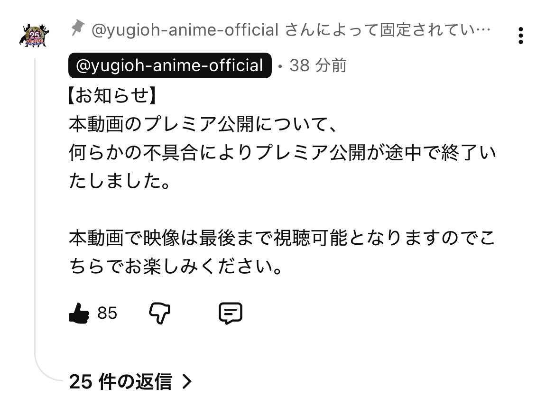The height and width of the screenshot is (415, 555).
Task: Click the 38 分前 timestamp link
Action: (318, 65)
